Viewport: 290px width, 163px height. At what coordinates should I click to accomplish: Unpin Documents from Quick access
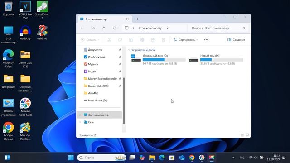(x=120, y=50)
